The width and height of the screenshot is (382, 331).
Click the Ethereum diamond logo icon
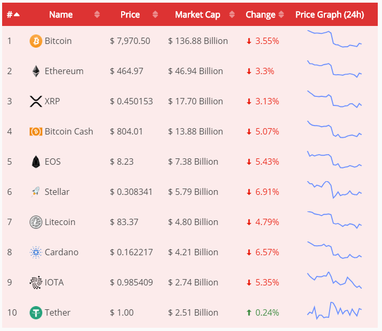coord(35,71)
